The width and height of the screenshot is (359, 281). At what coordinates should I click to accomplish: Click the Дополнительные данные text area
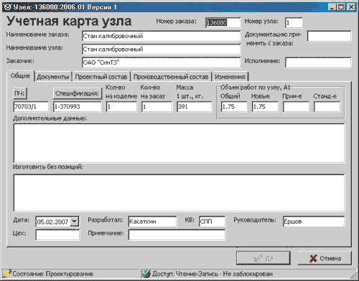(179, 143)
